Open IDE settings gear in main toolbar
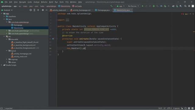The width and height of the screenshot is (195, 110). pos(189,6)
